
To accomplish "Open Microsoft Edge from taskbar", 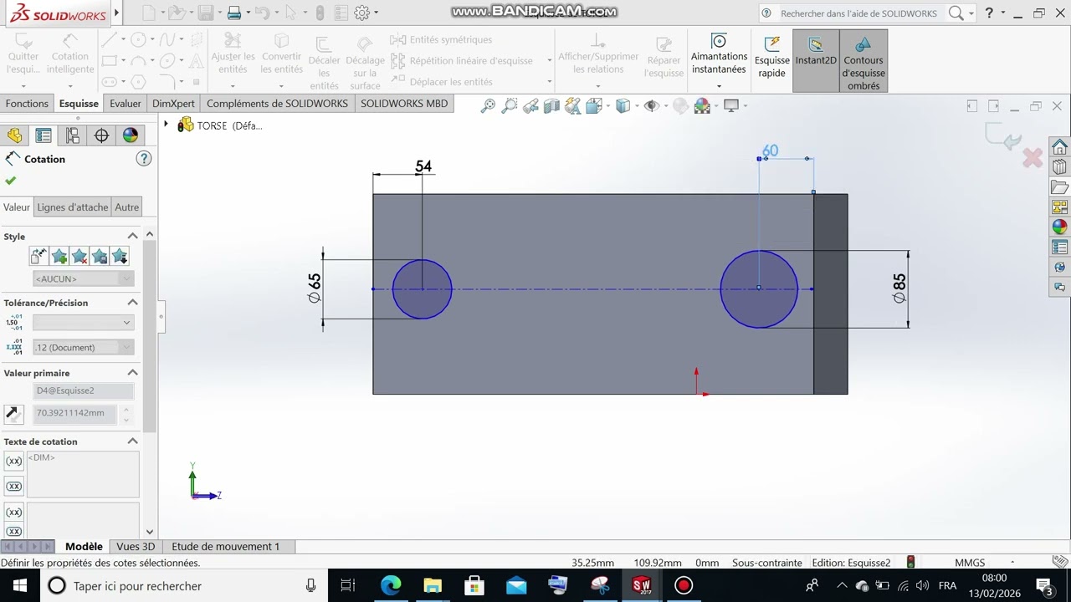I will point(391,585).
